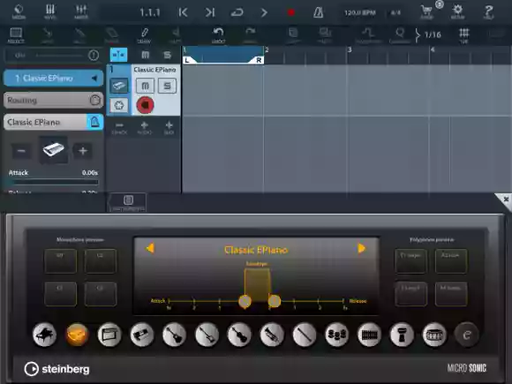Select the previous preset with minus button

click(21, 151)
